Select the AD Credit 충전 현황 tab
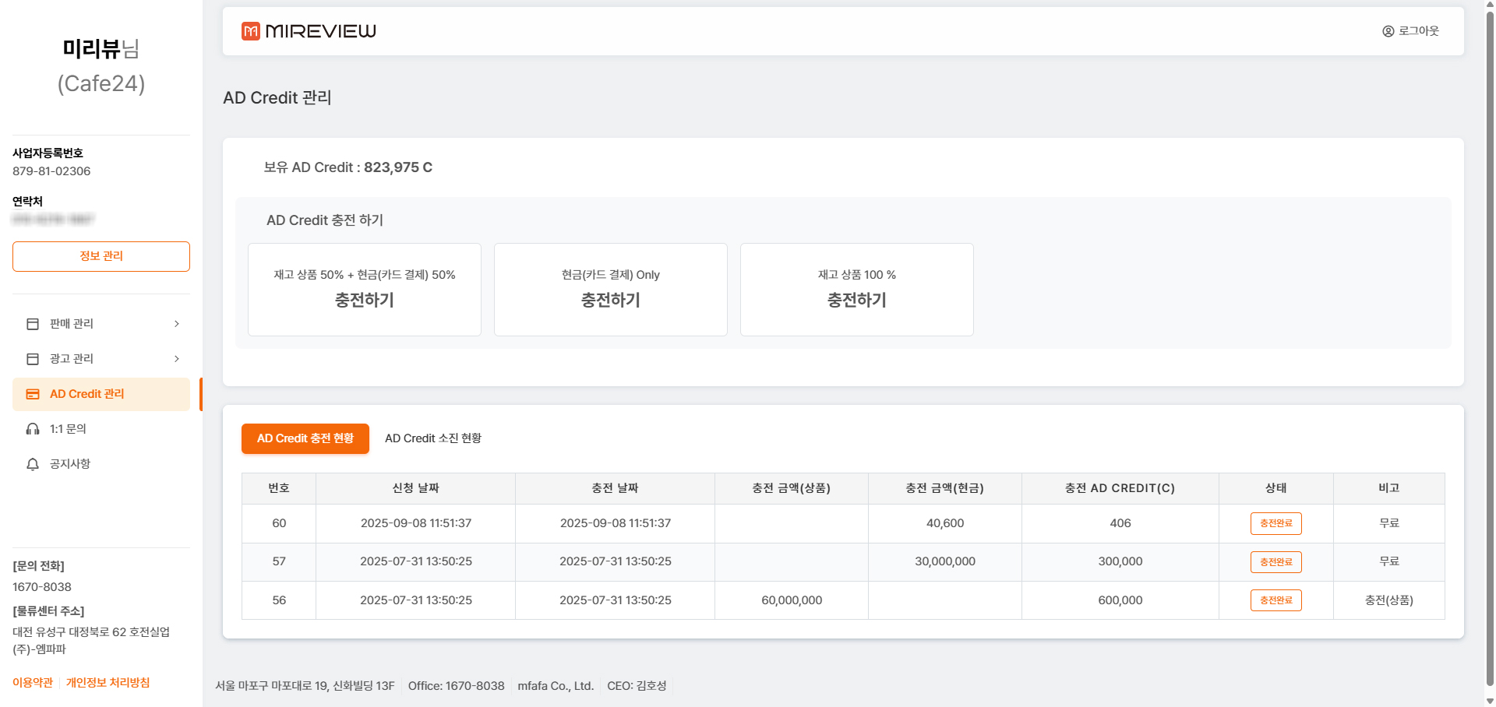 305,438
